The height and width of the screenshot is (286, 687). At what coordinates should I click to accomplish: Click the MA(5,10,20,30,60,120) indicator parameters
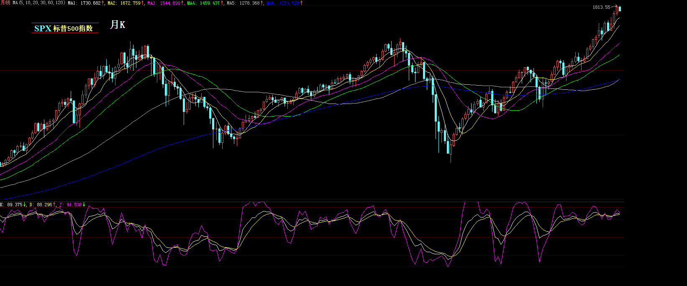(39, 3)
